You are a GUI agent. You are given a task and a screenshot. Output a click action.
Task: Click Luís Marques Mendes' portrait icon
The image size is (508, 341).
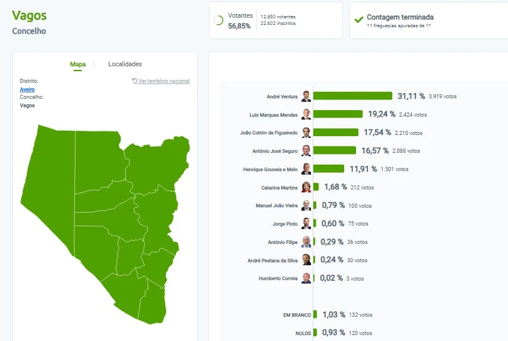pyautogui.click(x=306, y=114)
